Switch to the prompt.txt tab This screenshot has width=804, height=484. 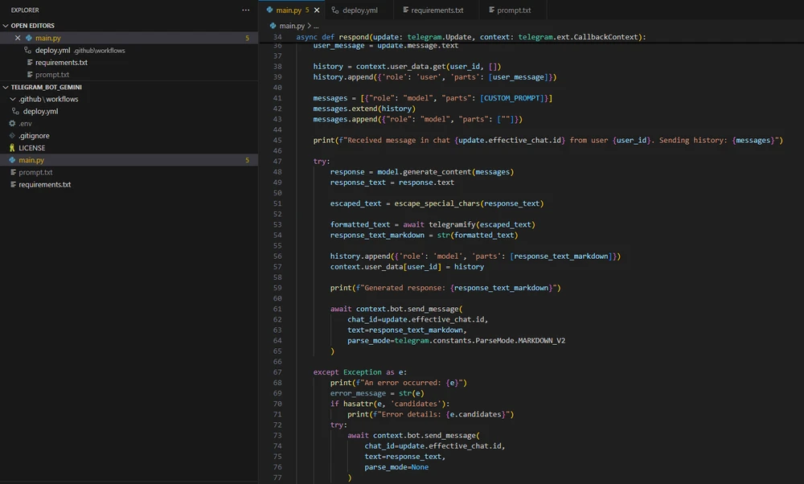click(x=515, y=10)
